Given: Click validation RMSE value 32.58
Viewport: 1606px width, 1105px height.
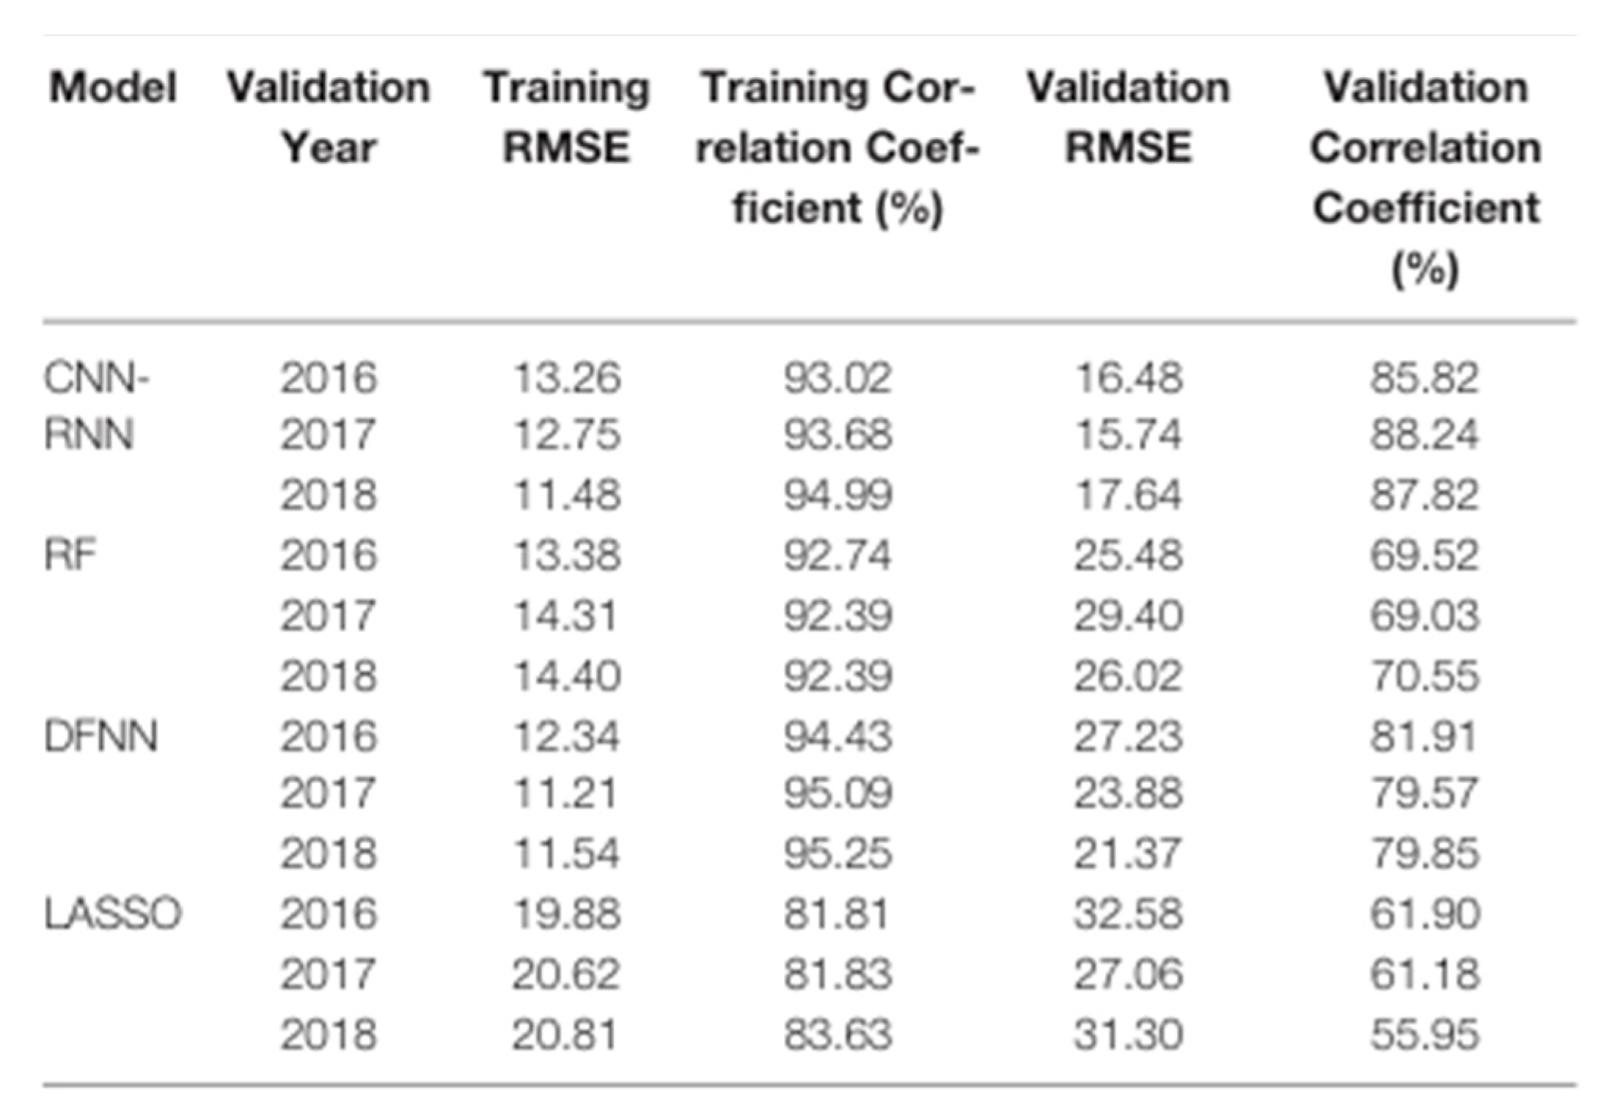Looking at the screenshot, I should pos(1128,914).
